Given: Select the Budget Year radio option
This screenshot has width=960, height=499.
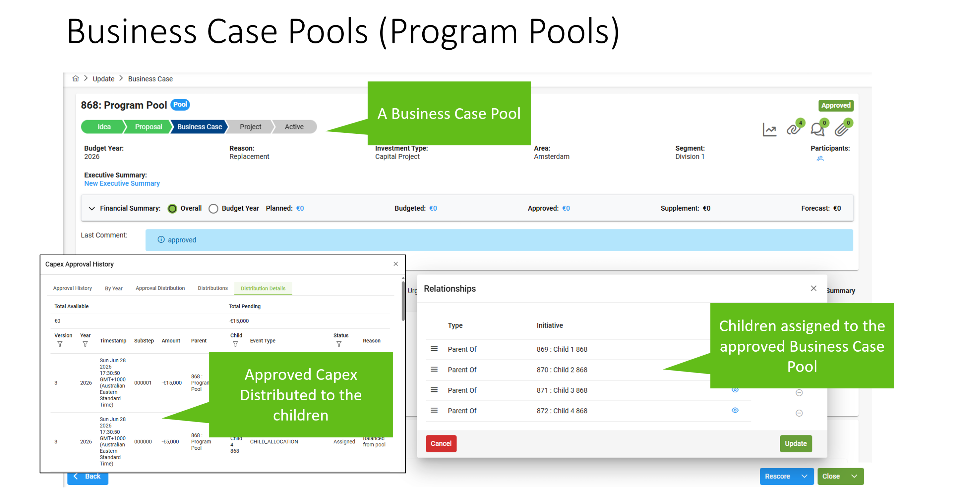Looking at the screenshot, I should click(213, 209).
